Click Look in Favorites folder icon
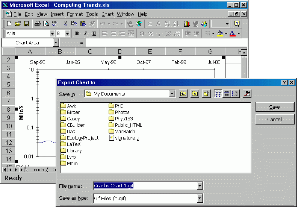298x208 pixels. coord(195,94)
